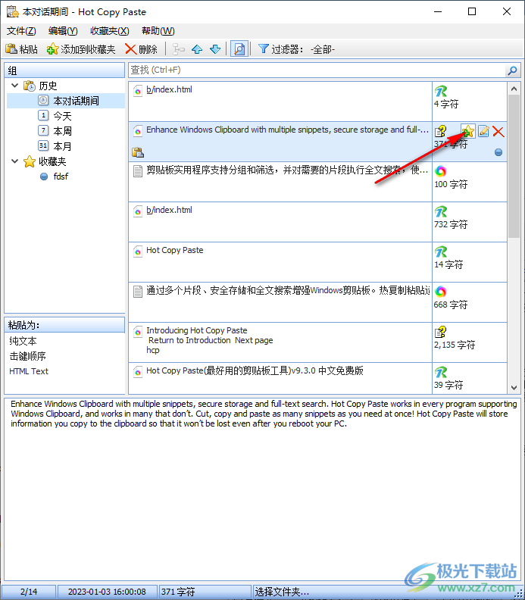This screenshot has width=525, height=600.
Task: Toggle the preview pane magnifier button
Action: click(239, 49)
